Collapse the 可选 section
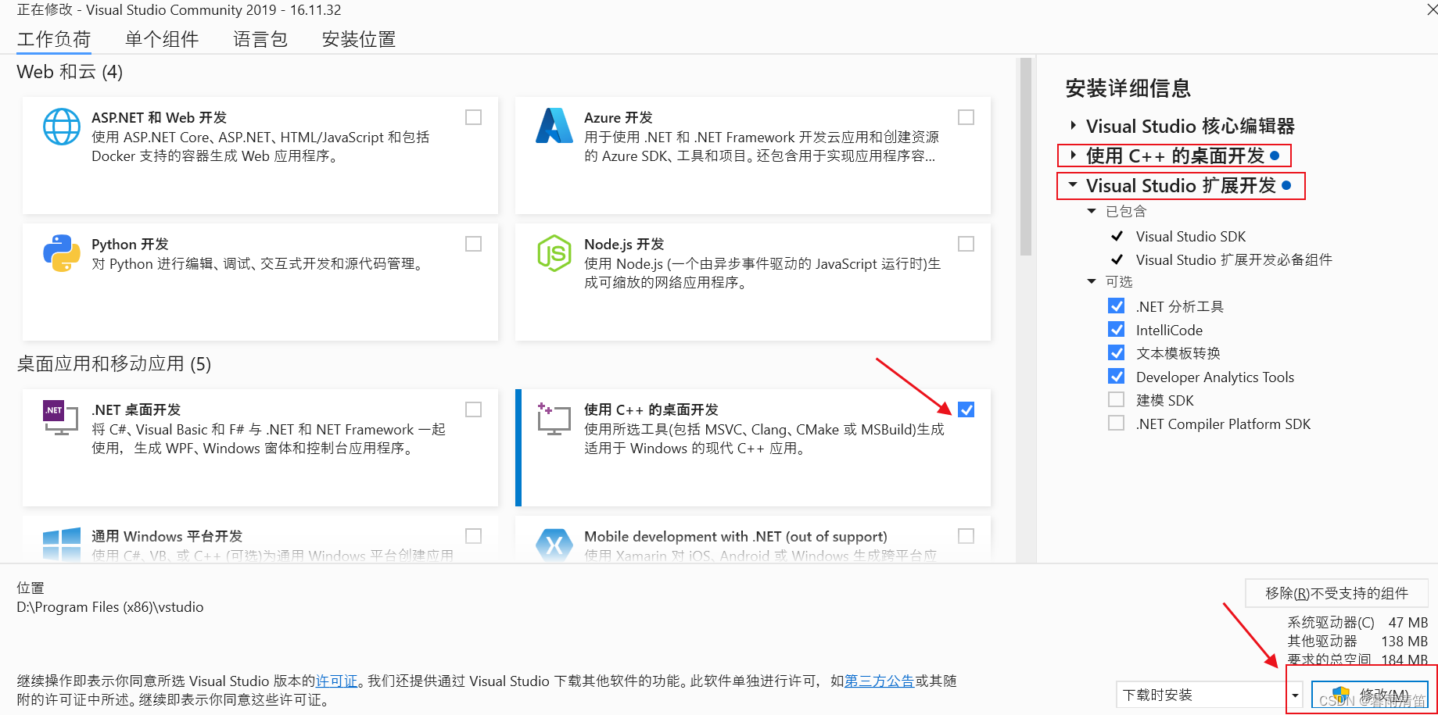The image size is (1438, 715). [x=1092, y=281]
